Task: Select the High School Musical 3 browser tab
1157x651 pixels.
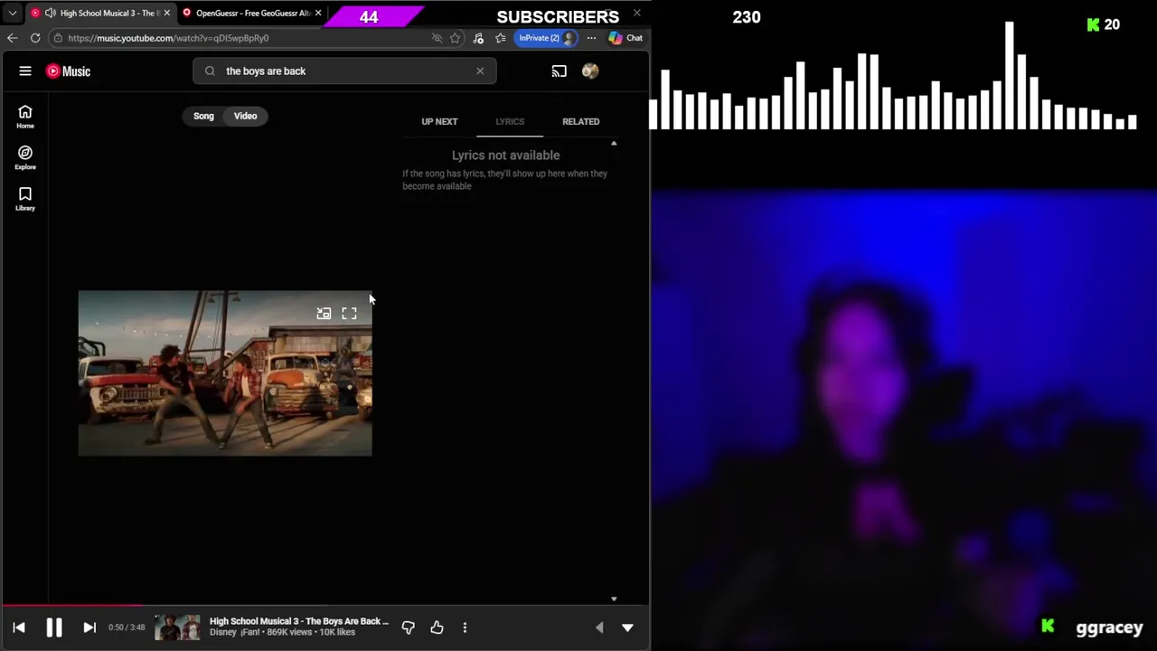Action: 99,13
